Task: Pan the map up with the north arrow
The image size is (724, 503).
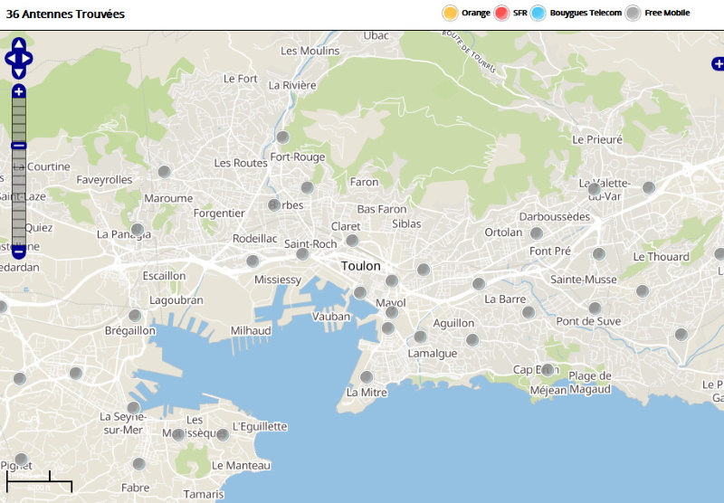Action: (x=19, y=43)
